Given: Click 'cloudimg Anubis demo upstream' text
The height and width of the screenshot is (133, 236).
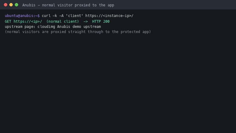Looking at the screenshot, I should click(x=69, y=27).
